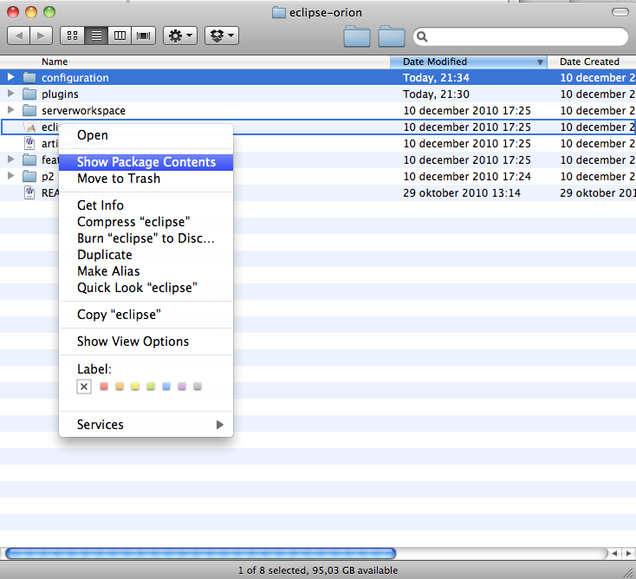Choose Show View Options
The width and height of the screenshot is (636, 579).
point(146,342)
